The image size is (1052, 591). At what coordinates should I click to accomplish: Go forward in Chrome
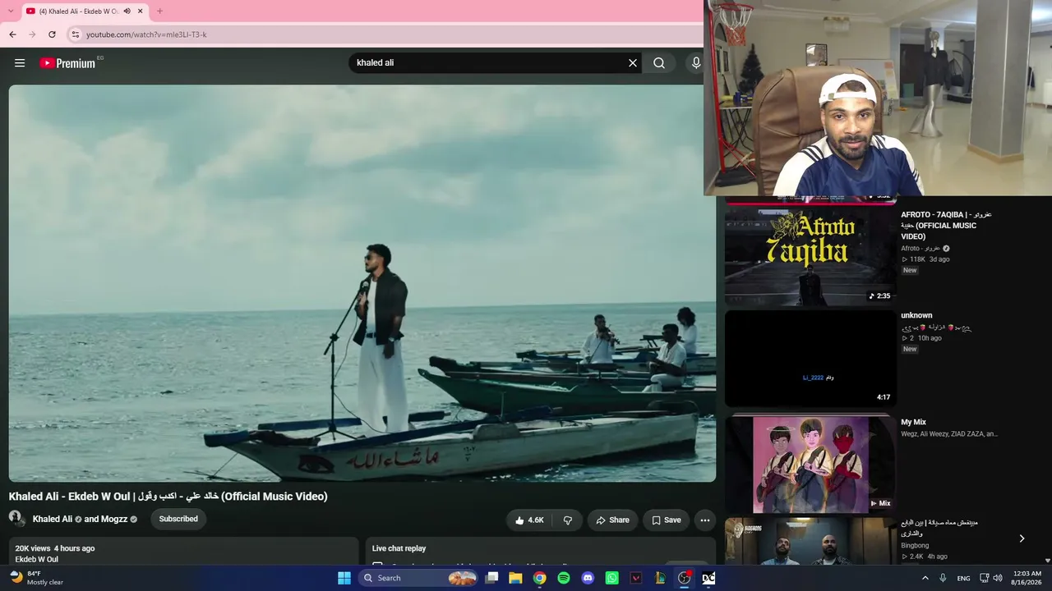(x=32, y=34)
